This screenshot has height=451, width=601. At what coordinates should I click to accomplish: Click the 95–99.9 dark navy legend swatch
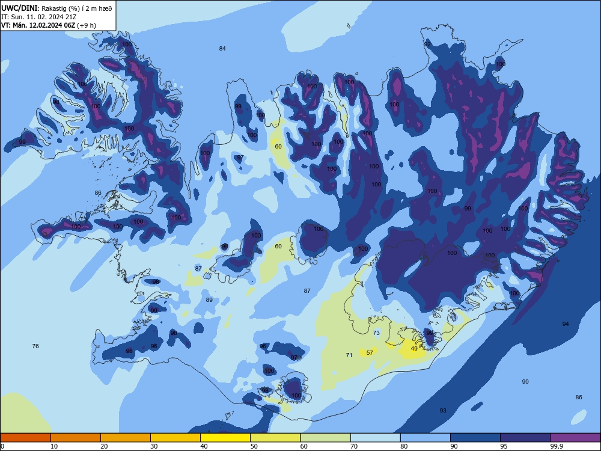(x=525, y=438)
